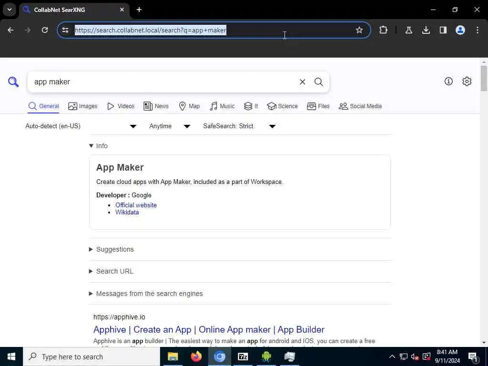This screenshot has width=488, height=366.
Task: Select the General search tab
Action: 43,106
